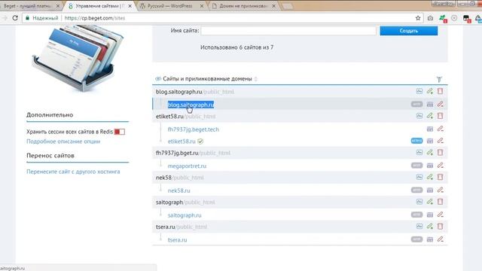Image resolution: width=482 pixels, height=271 pixels.
Task: Click the sites illustration thumbnail
Action: (x=78, y=59)
